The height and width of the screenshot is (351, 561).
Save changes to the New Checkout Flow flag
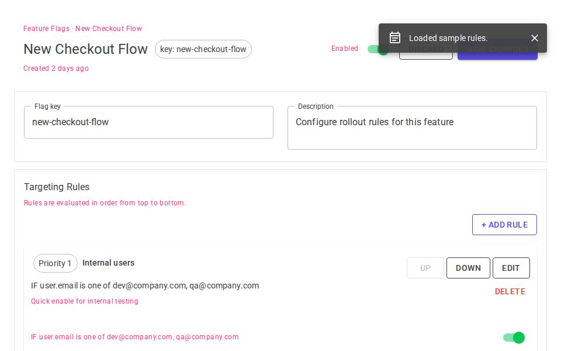point(497,50)
